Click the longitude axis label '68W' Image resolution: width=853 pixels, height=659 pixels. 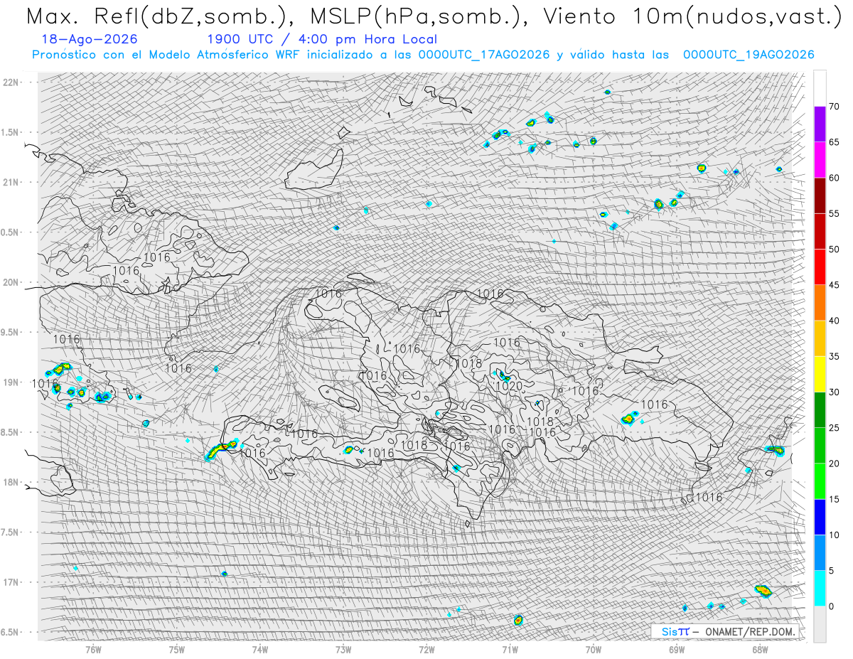pyautogui.click(x=760, y=648)
